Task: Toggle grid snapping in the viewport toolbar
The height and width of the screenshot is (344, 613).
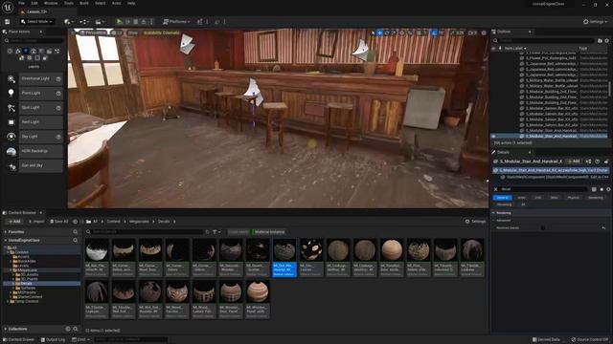Action: tap(420, 33)
